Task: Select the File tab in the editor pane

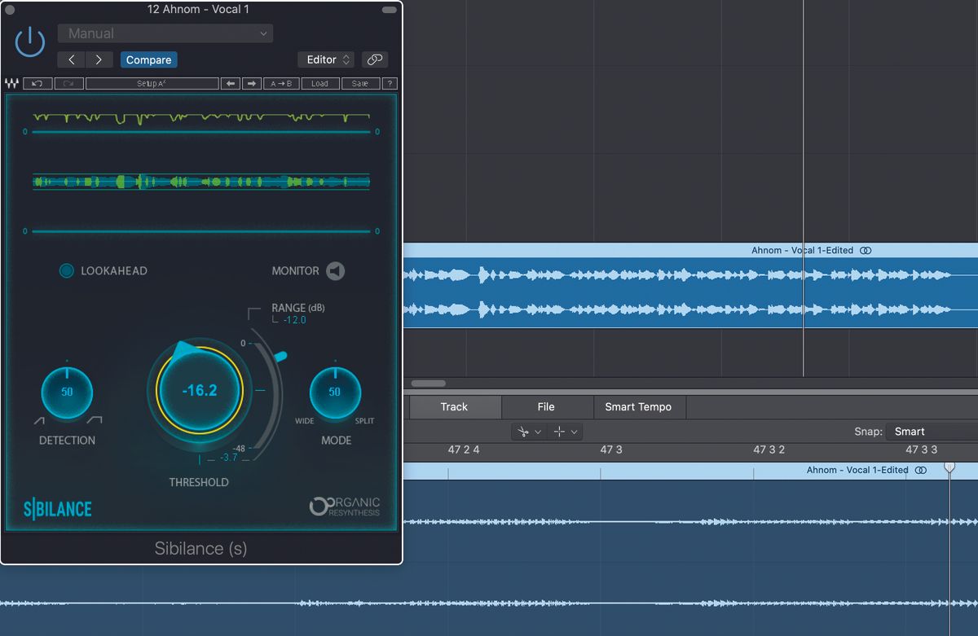Action: (x=547, y=406)
